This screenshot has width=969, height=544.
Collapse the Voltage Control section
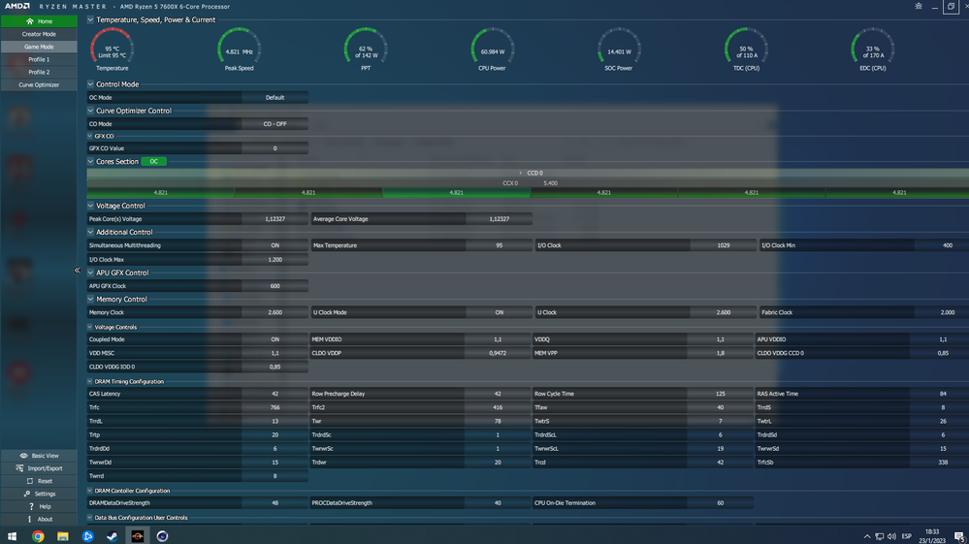[x=90, y=206]
